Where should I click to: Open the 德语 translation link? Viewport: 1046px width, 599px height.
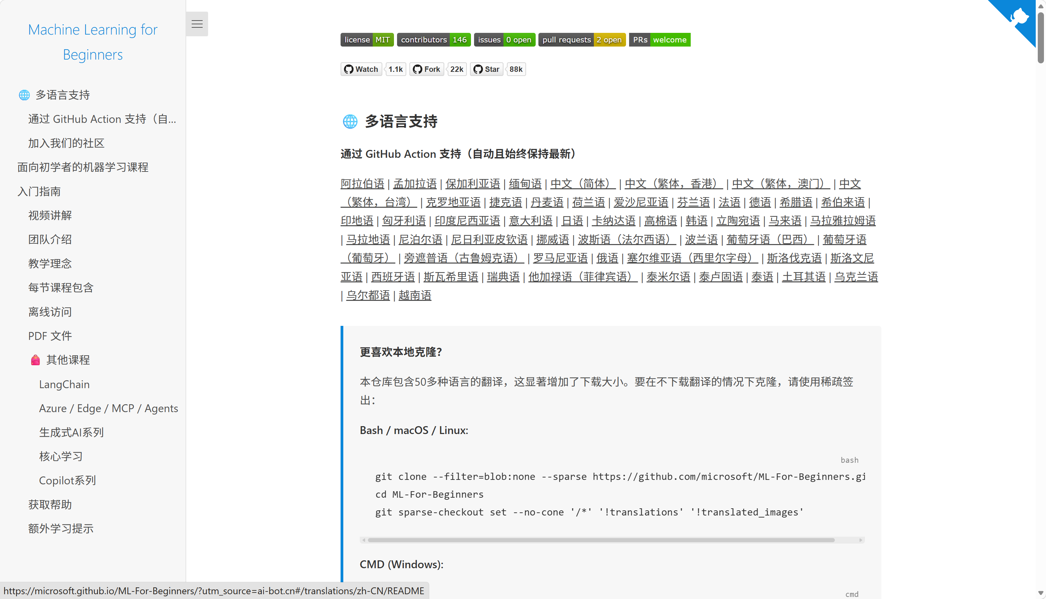760,202
